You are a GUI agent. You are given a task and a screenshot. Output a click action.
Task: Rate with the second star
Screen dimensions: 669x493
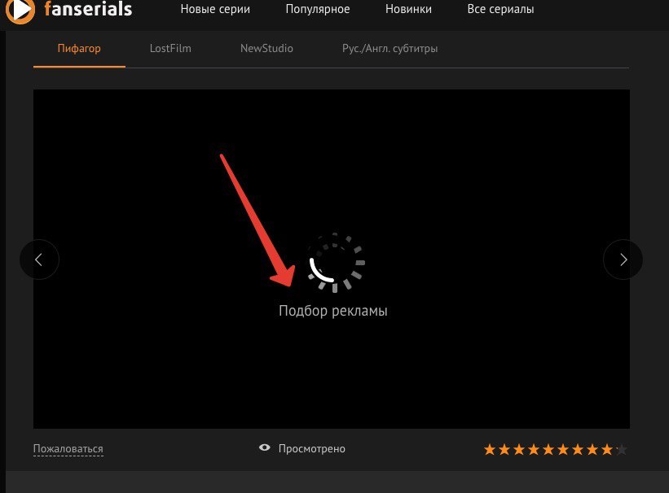(504, 449)
